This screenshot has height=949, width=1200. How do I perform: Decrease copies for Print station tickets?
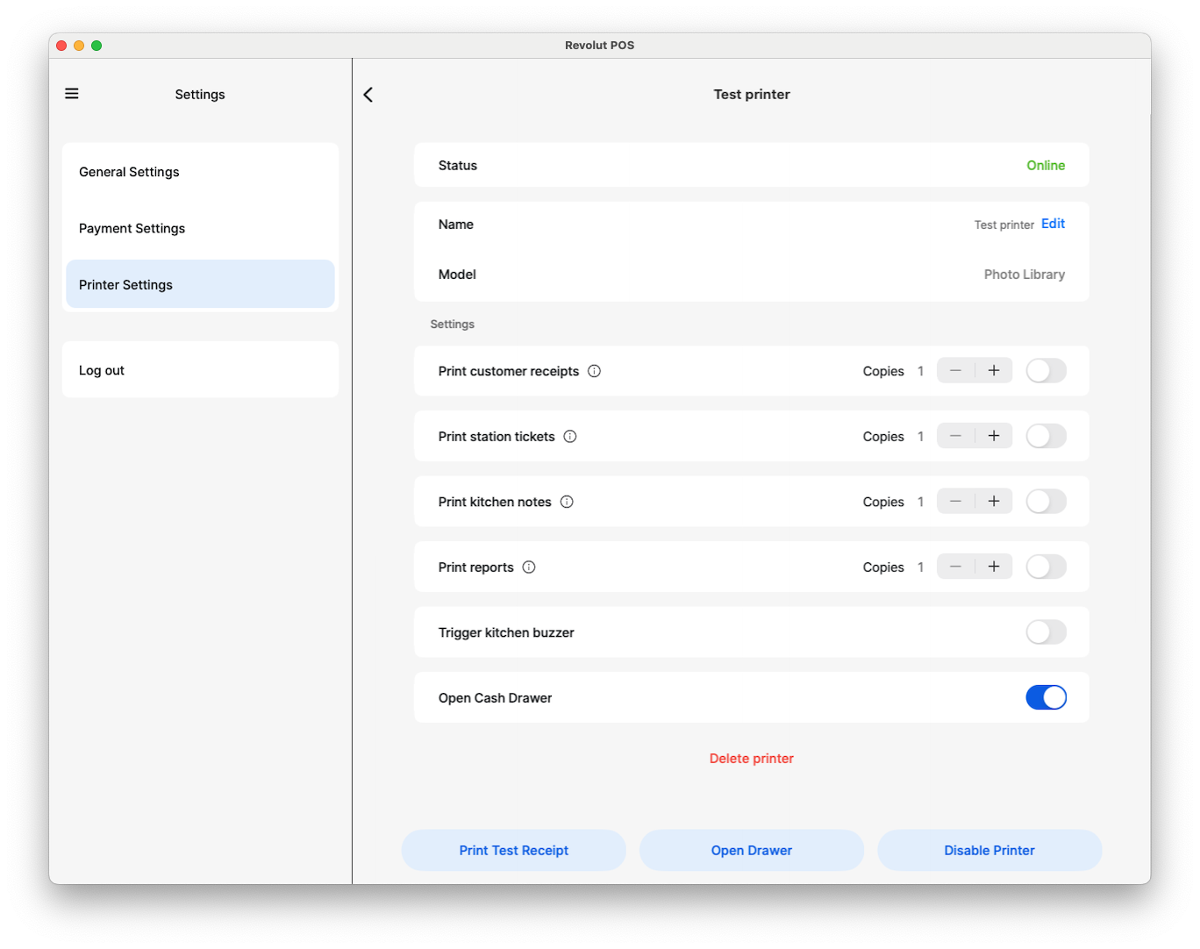[955, 436]
